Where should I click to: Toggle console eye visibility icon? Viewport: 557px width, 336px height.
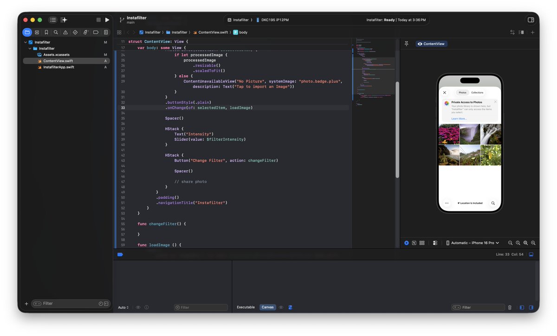[281, 307]
